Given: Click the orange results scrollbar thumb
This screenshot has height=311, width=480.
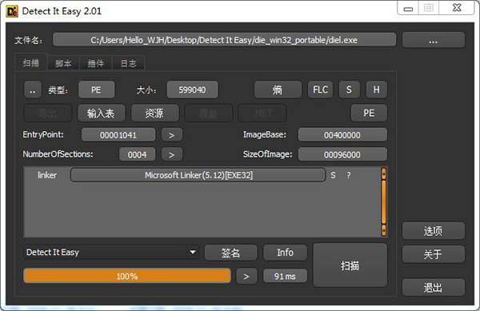Looking at the screenshot, I should click(383, 202).
